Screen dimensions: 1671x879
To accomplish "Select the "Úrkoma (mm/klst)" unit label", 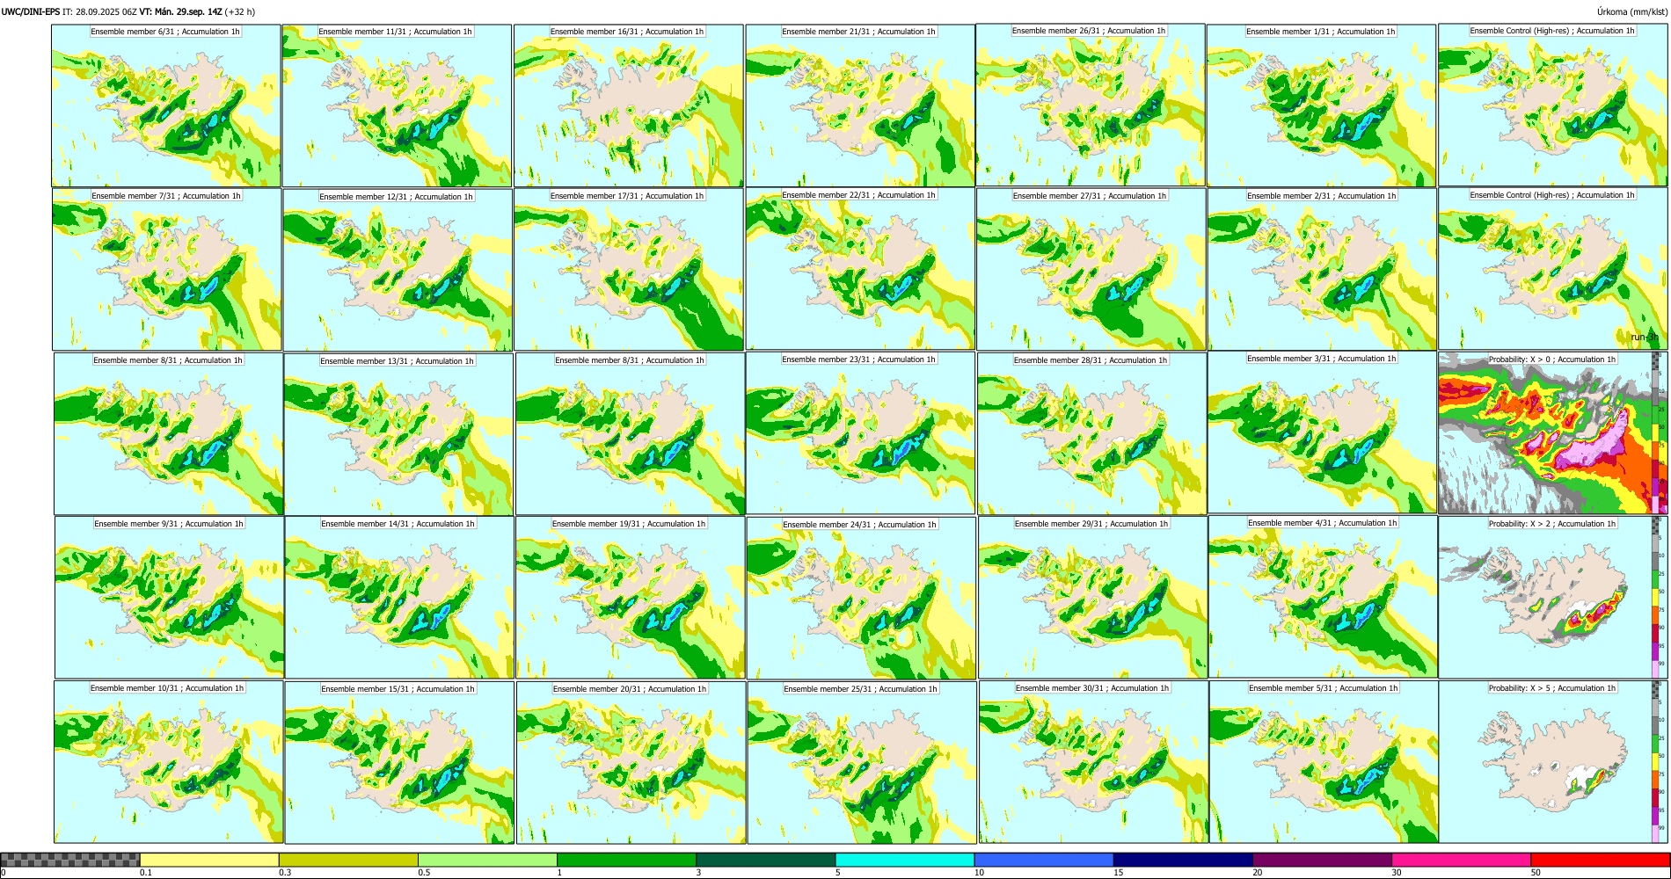I will click(1631, 11).
